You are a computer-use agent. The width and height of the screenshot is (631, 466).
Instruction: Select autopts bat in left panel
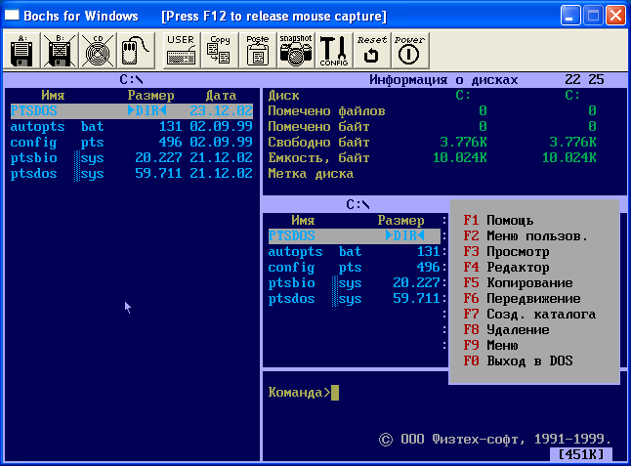132,126
